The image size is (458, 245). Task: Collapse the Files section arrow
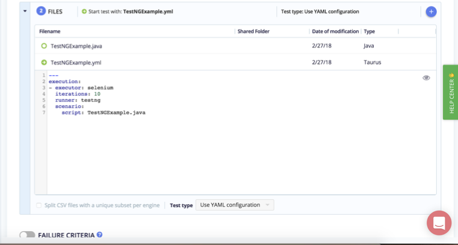click(25, 11)
